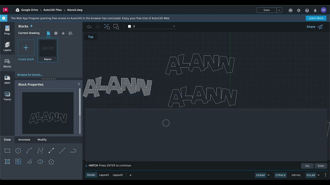Switch to the Draw tab
The height and width of the screenshot is (185, 330).
(x=7, y=140)
